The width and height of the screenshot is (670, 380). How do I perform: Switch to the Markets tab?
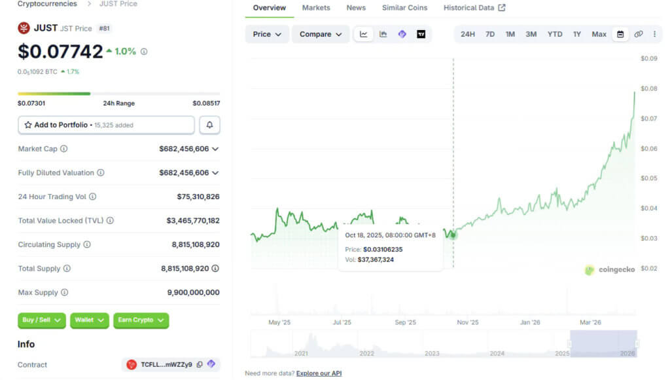pos(316,8)
